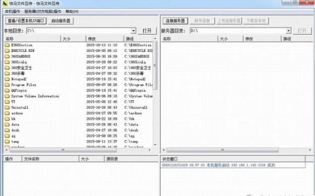The width and height of the screenshot is (315, 196).
Task: Click transfer queue 操作 column header
Action: coord(13,159)
